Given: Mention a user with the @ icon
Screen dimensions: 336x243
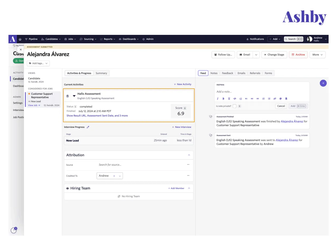Looking at the screenshot, I should pyautogui.click(x=280, y=99).
